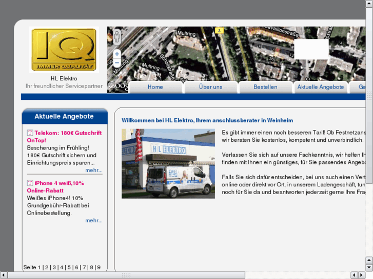Click the white info box on map
This screenshot has width=373, height=279.
tap(311, 49)
